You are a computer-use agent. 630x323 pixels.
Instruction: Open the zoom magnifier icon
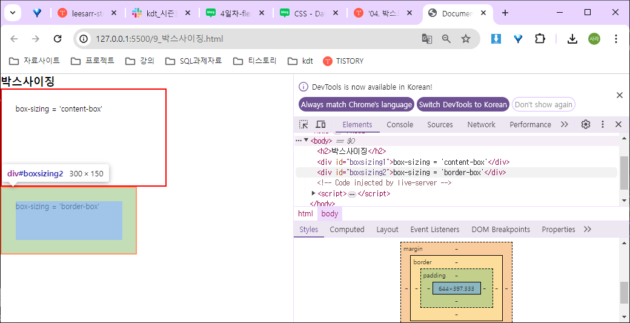tap(446, 39)
